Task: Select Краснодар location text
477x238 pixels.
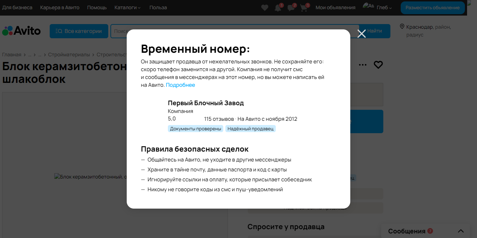Action: pos(420,27)
